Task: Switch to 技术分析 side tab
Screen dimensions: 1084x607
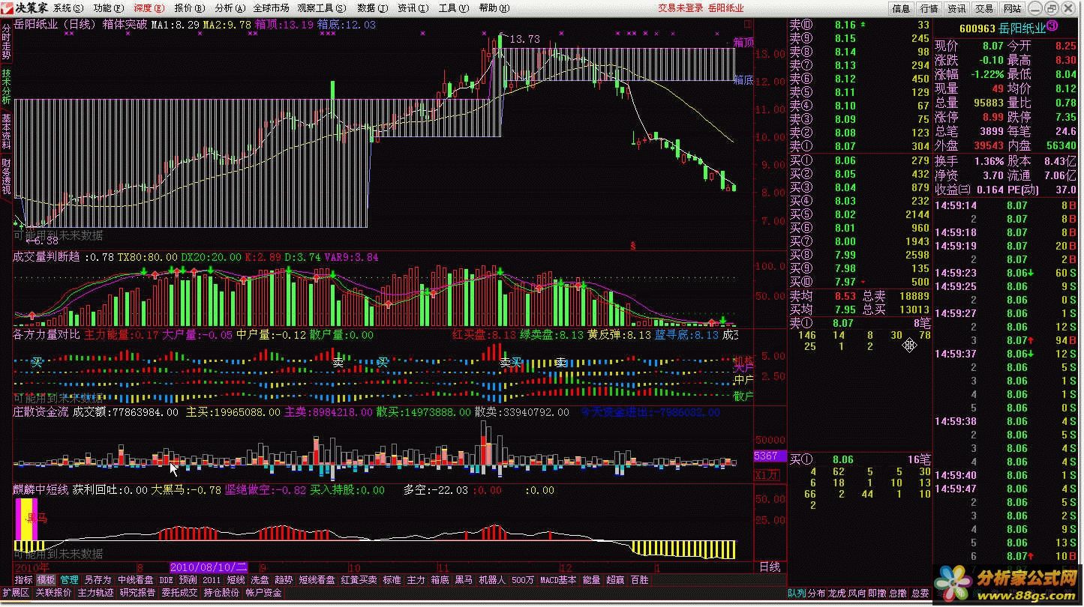Action: pyautogui.click(x=6, y=85)
